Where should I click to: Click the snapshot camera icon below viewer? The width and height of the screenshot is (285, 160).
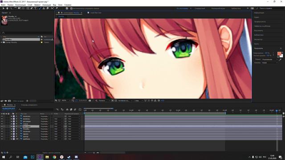point(90,100)
